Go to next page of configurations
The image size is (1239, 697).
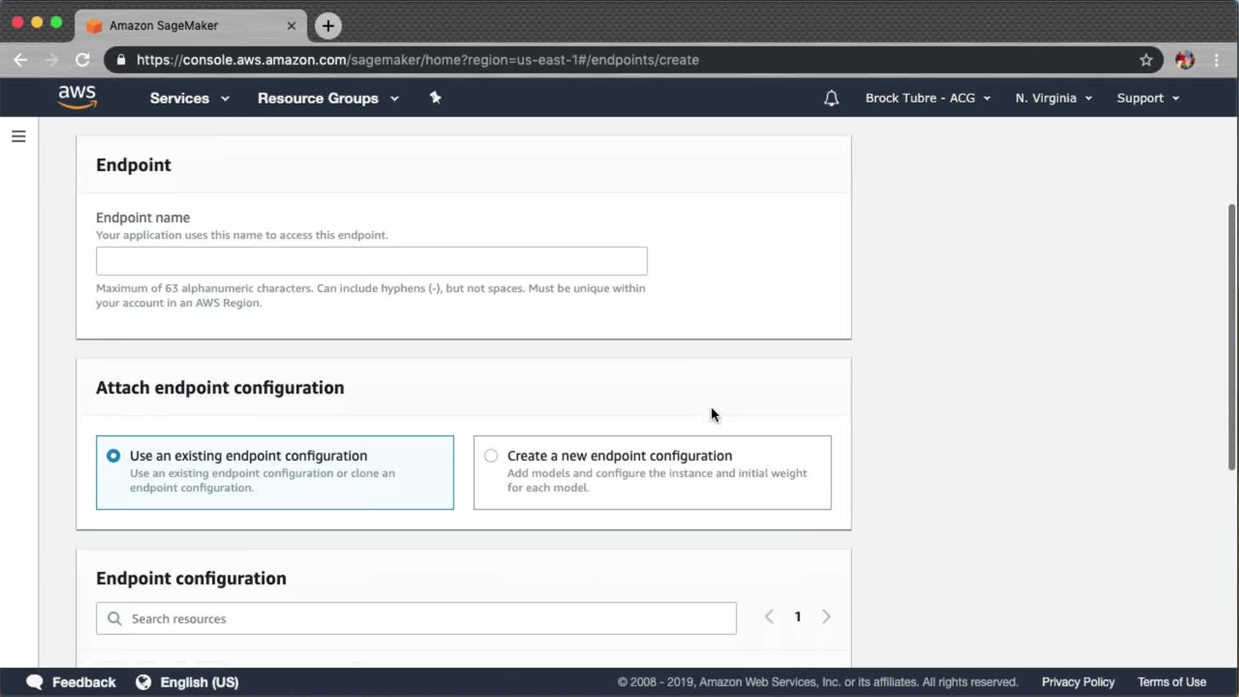pos(826,616)
